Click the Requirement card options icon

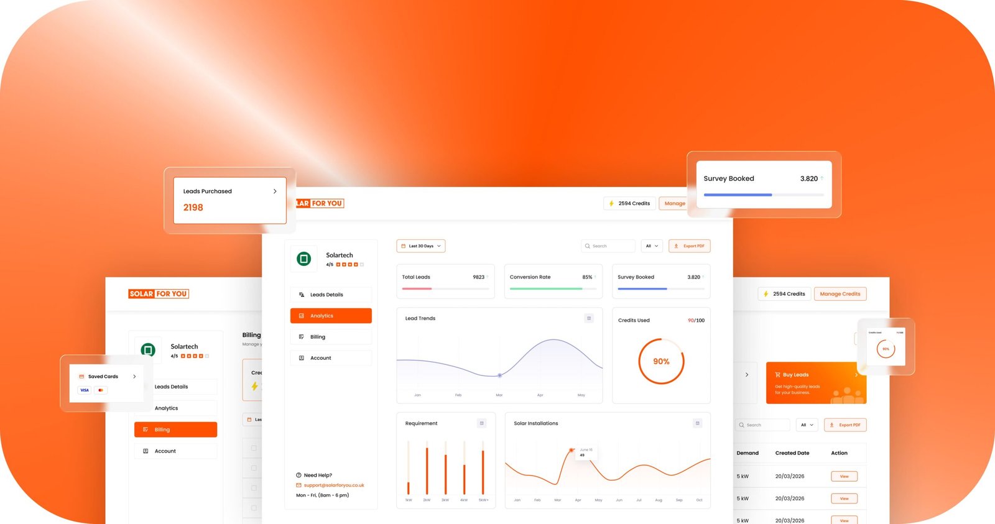click(x=481, y=423)
